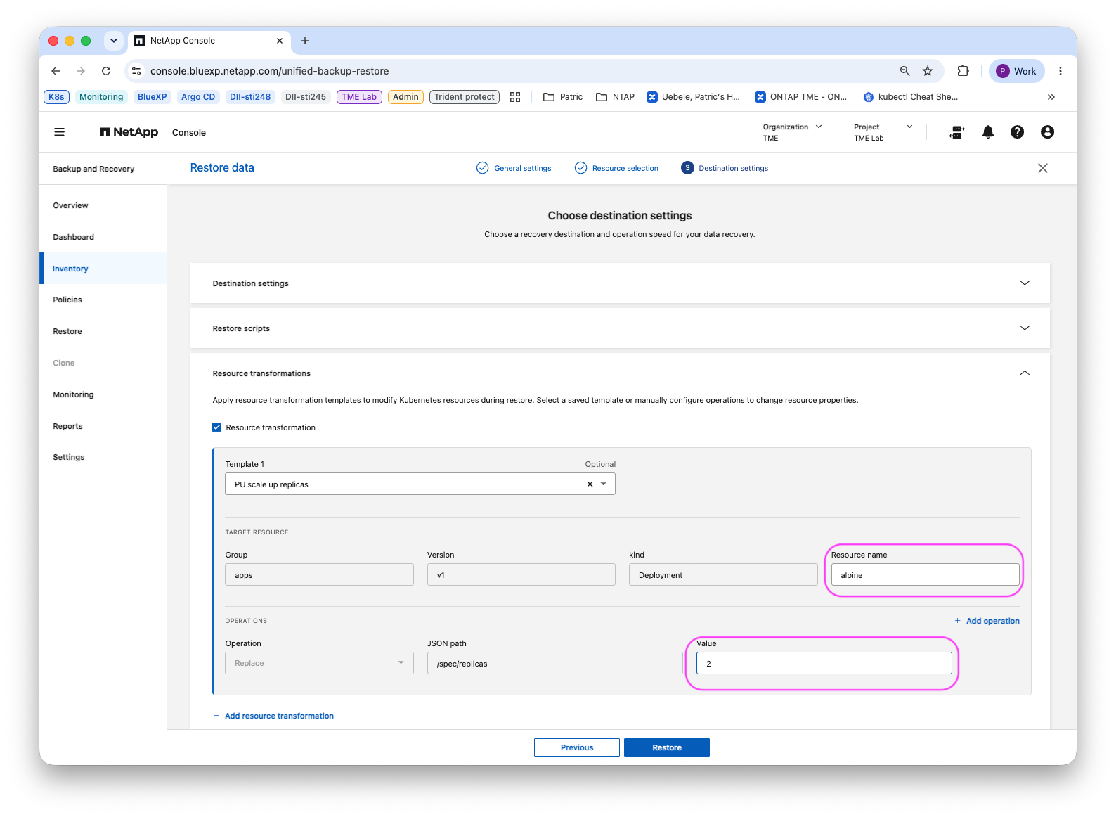Open the user account icon
The image size is (1116, 817).
(x=1047, y=132)
